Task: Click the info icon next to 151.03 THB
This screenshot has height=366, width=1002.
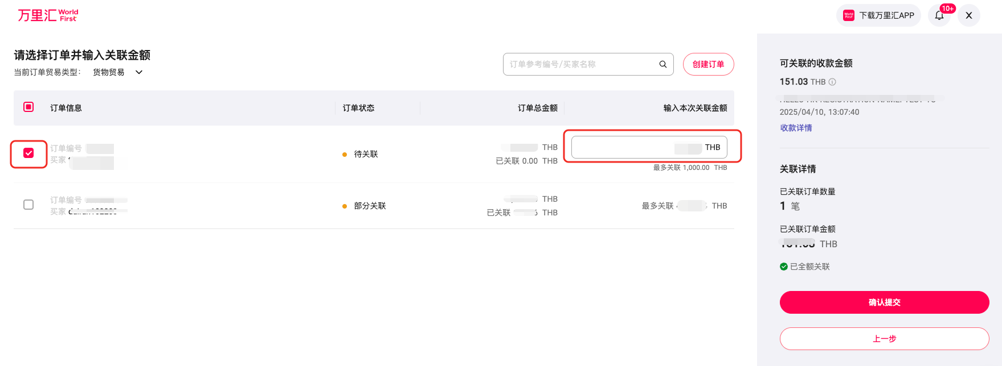Action: pyautogui.click(x=832, y=81)
